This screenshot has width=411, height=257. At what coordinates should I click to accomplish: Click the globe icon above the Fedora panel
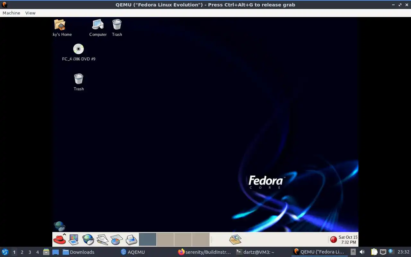point(59,226)
